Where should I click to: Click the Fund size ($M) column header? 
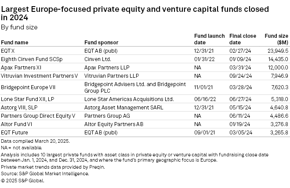coord(276,39)
